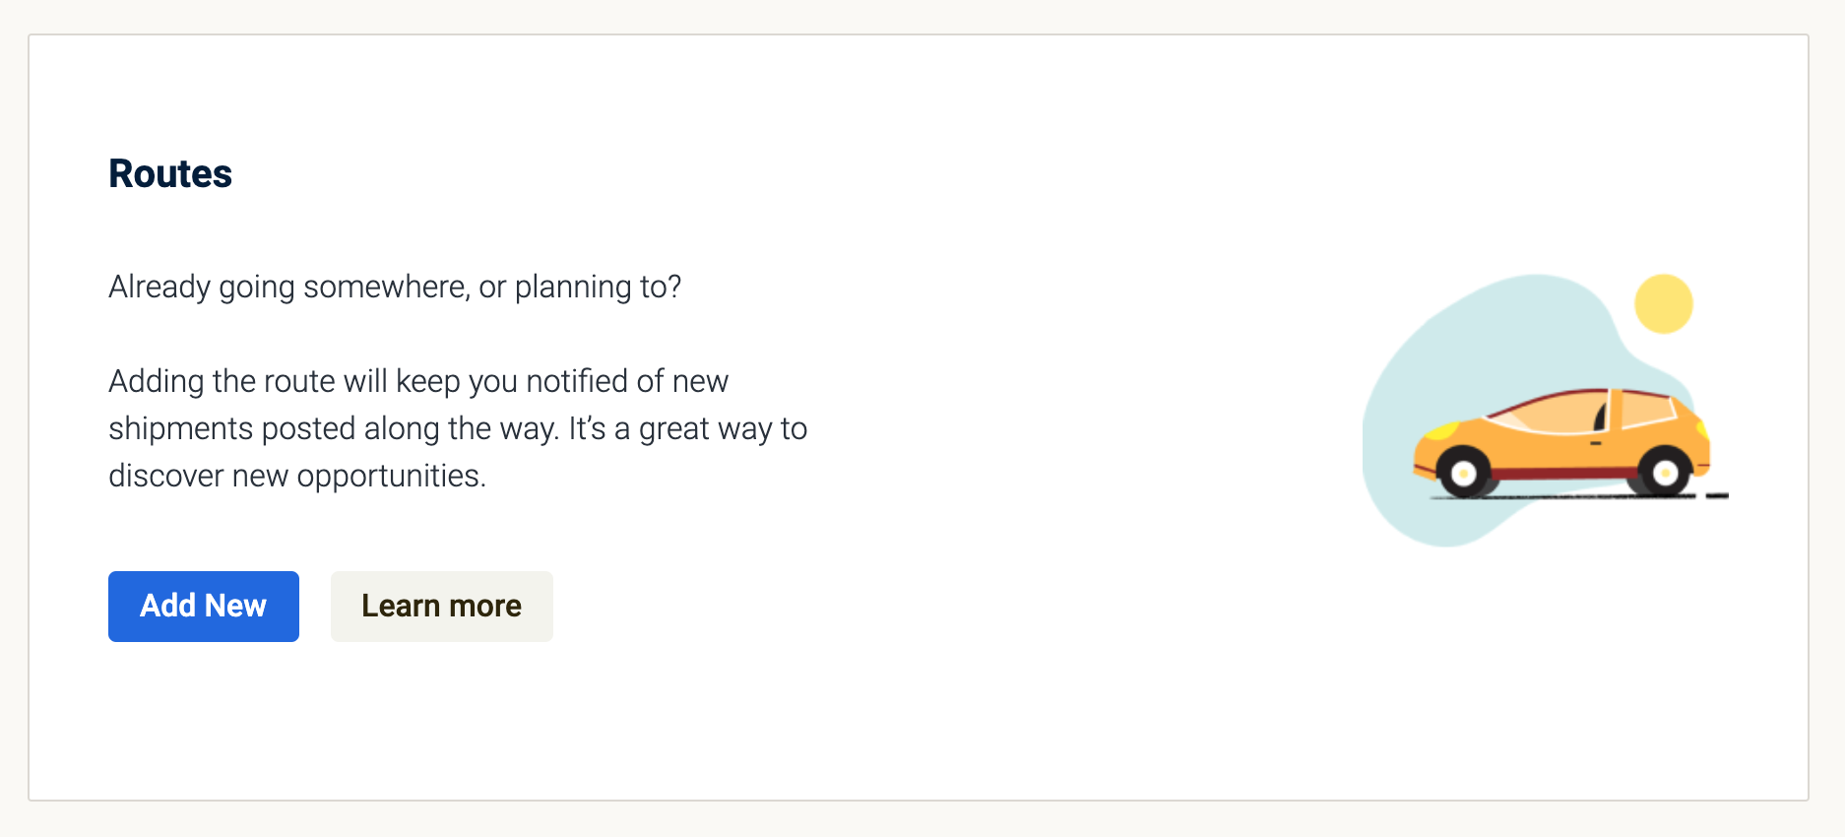The image size is (1845, 837).
Task: Click the red stripe along the car's bottom
Action: click(1565, 474)
